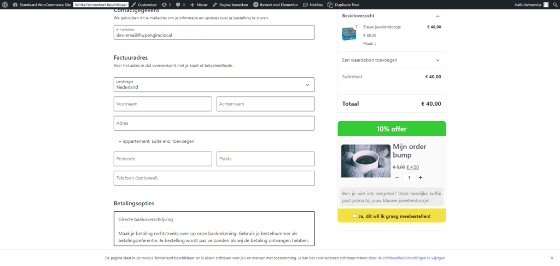Screen dimensions: 560x266
Task: Click the Postcode field
Action: tap(163, 159)
